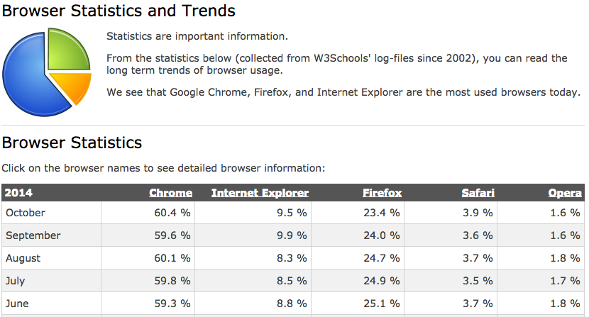Image resolution: width=589 pixels, height=317 pixels.
Task: Click the Opera column header link
Action: pyautogui.click(x=565, y=193)
